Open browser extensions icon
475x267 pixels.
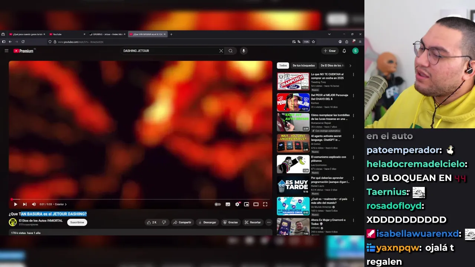(347, 42)
